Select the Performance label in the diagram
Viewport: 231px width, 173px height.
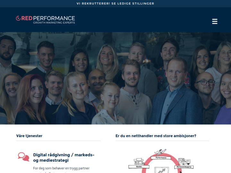coord(161,158)
